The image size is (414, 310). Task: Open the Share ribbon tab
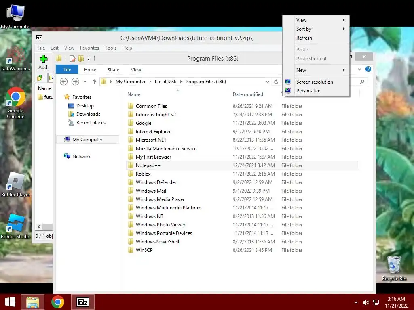(x=113, y=69)
